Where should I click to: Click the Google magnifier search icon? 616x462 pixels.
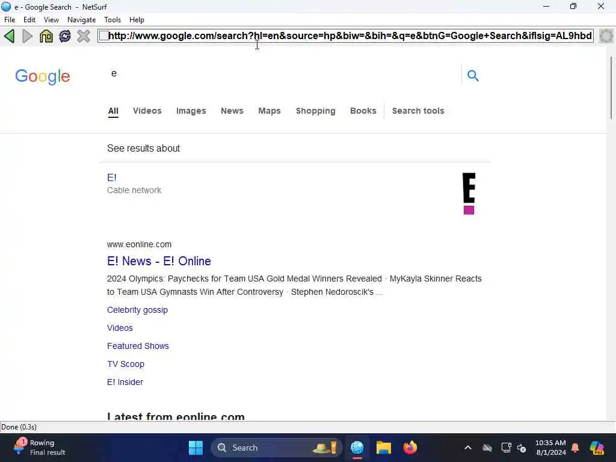[x=473, y=75]
